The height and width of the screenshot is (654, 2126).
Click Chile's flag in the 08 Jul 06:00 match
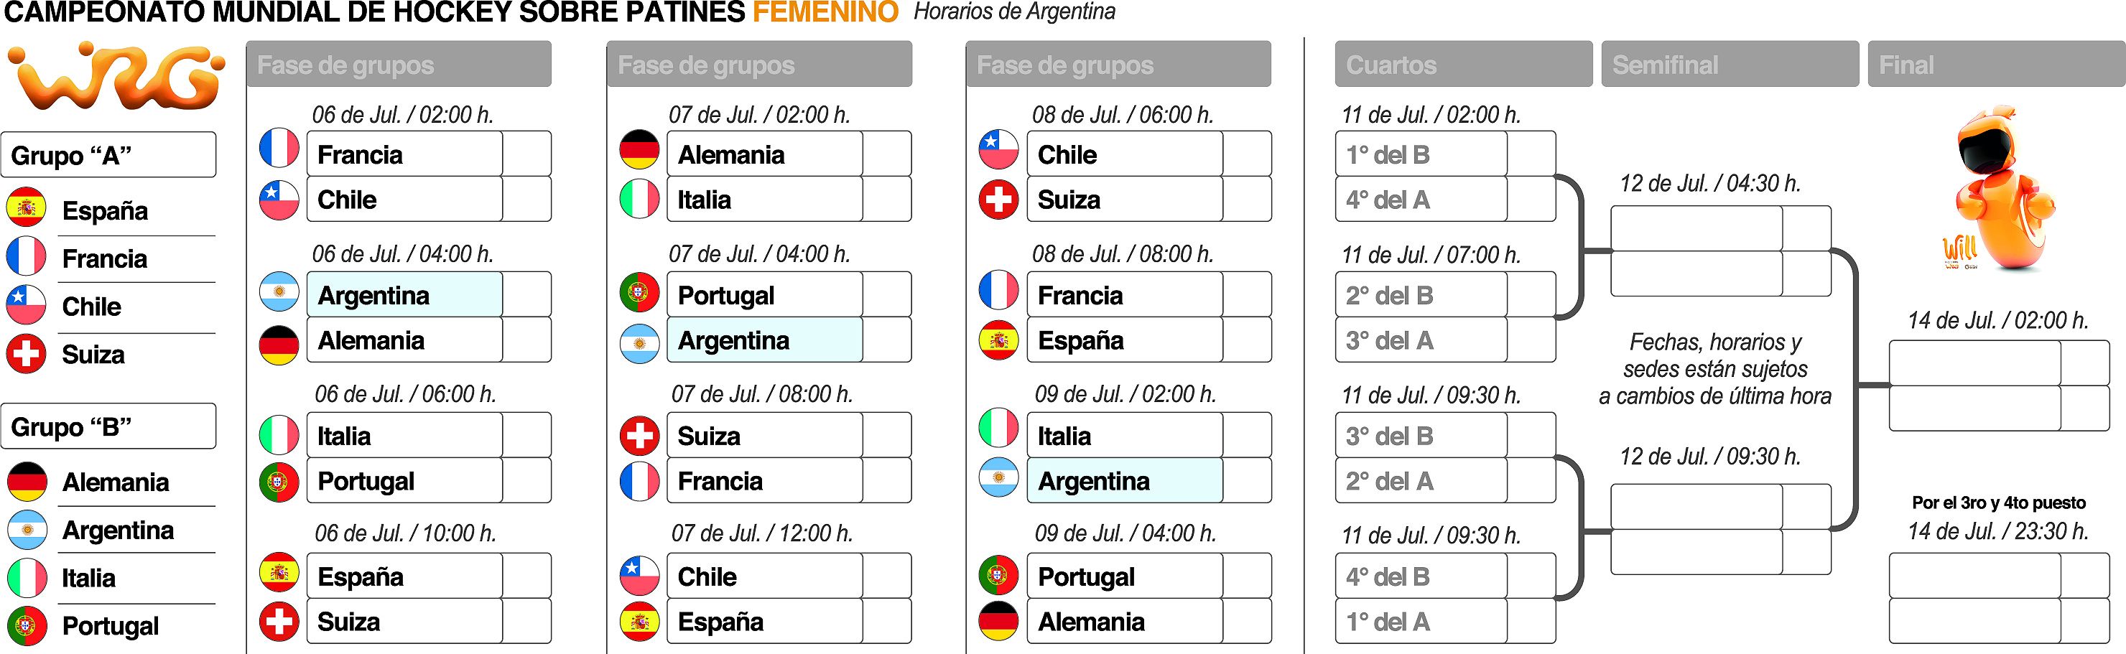[x=998, y=150]
